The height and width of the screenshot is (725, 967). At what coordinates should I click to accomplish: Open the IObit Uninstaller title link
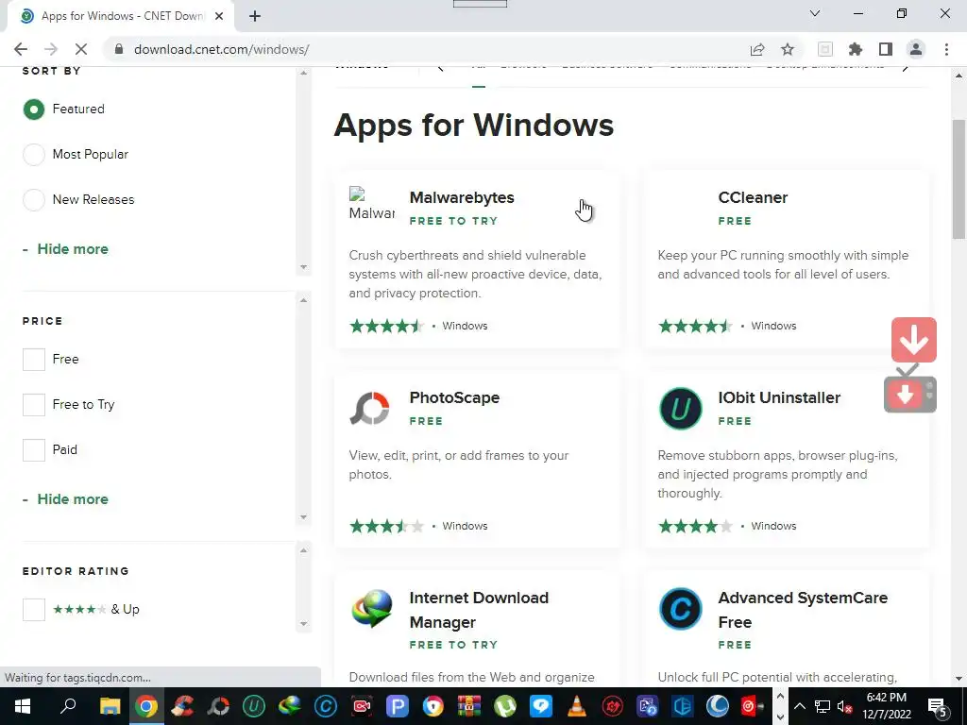pos(779,397)
